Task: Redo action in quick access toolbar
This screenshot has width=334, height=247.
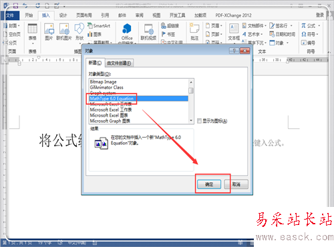Action: tap(38, 5)
